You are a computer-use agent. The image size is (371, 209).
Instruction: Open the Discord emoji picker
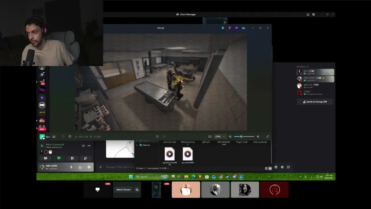(x=282, y=167)
